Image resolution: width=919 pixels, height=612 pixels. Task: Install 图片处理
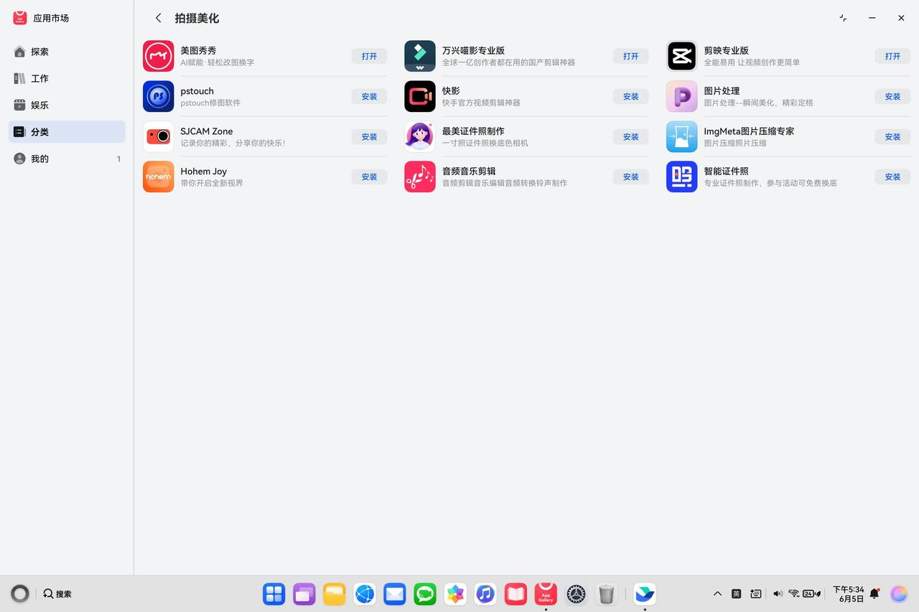pos(892,96)
